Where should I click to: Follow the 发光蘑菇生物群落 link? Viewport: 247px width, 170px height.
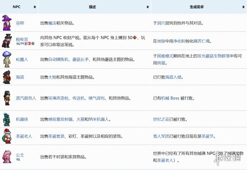[x=214, y=56]
